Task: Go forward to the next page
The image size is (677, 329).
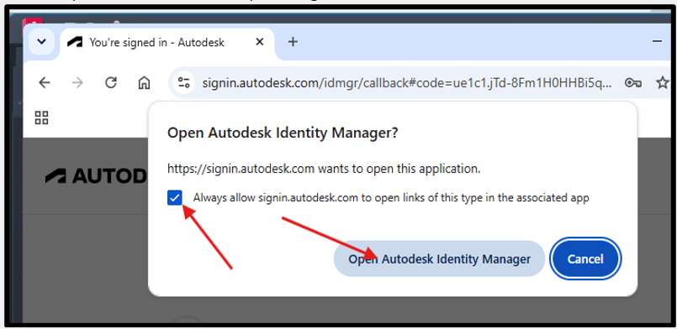Action: click(x=77, y=82)
